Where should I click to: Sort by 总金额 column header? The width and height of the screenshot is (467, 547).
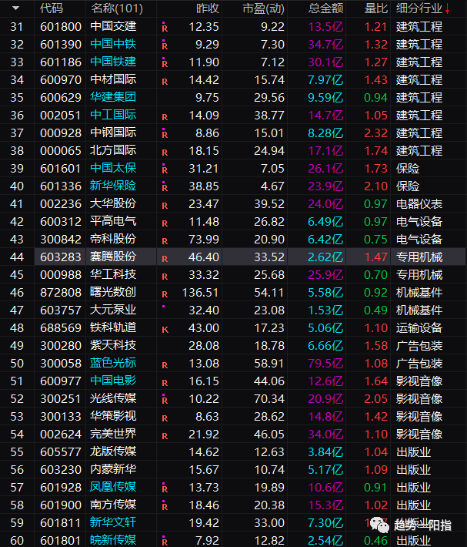coord(326,8)
